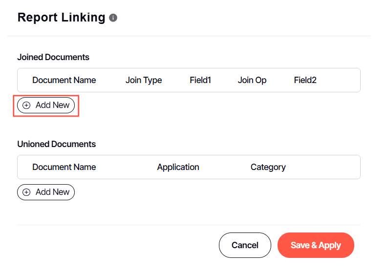Screen dimensions: 387x275
Task: Click the Joined Documents section label
Action: click(x=53, y=57)
